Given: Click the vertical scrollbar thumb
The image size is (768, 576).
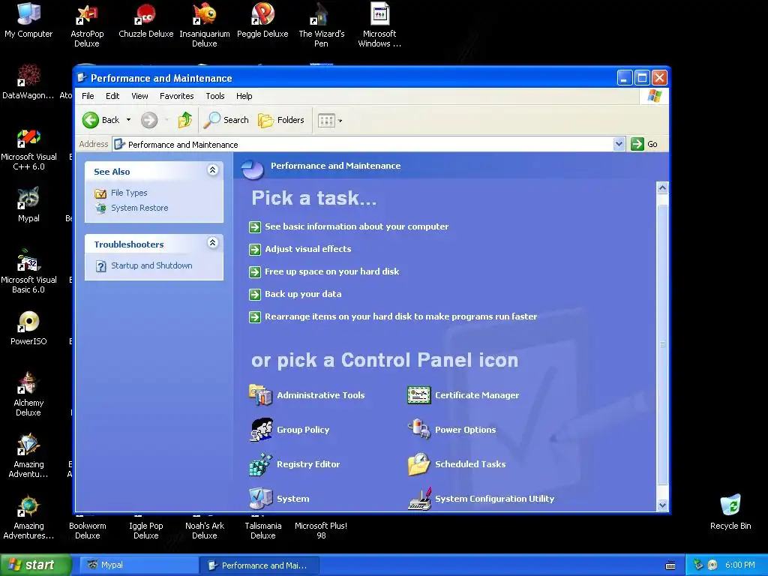Looking at the screenshot, I should (662, 344).
